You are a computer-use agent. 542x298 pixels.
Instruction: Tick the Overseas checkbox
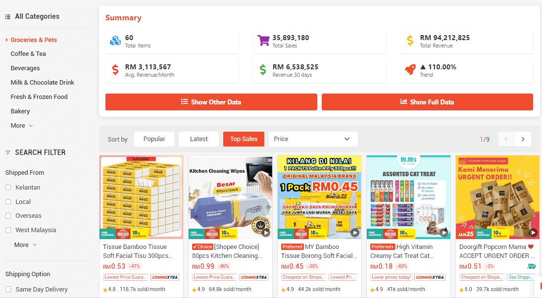point(8,216)
